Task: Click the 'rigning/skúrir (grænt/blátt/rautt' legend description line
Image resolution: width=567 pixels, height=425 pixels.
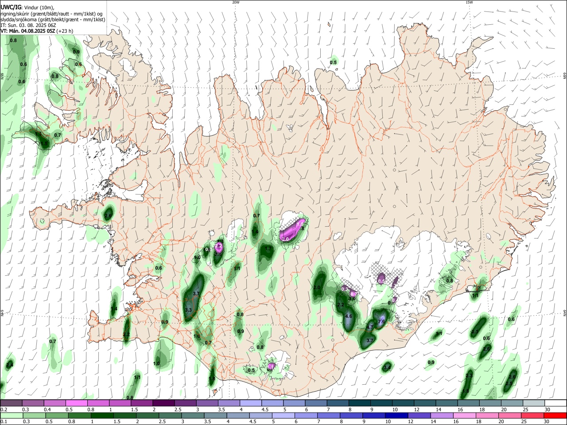Action: click(x=52, y=14)
